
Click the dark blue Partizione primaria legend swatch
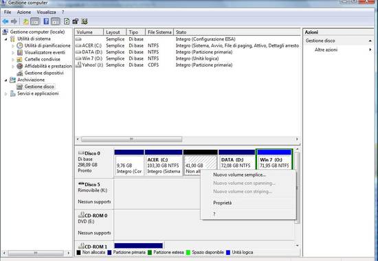point(109,252)
